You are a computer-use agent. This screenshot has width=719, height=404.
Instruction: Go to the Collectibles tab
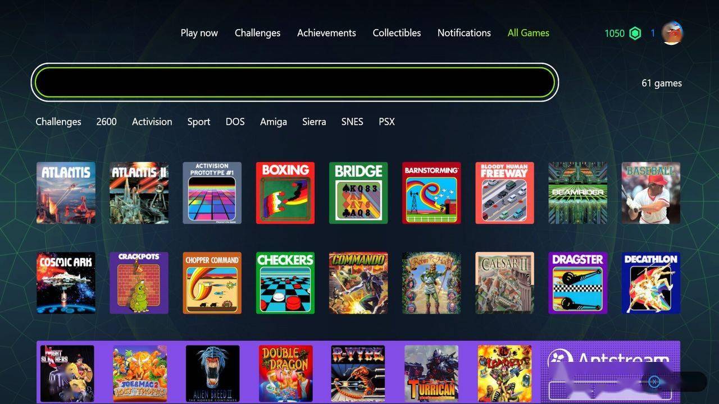point(397,33)
